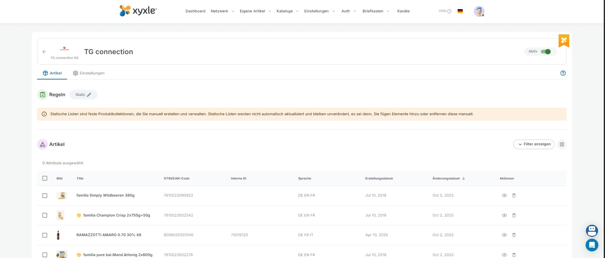Screen dimensions: 605x258
Task: Open the chatbot robot icon
Action: click(x=592, y=230)
